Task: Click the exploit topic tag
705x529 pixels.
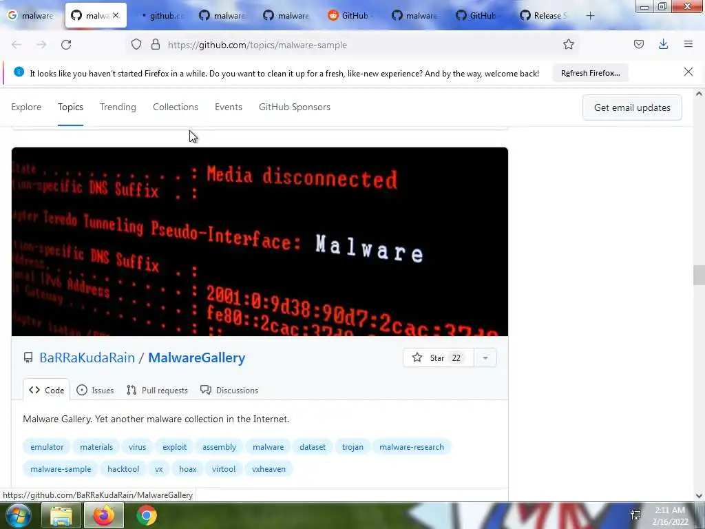Action: point(174,446)
